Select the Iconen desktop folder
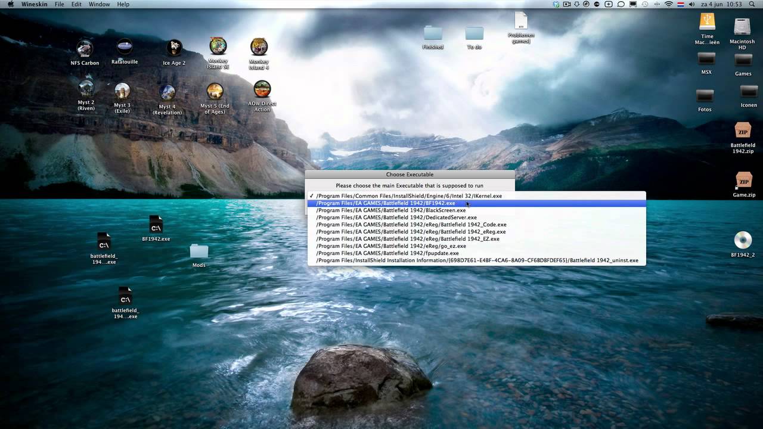This screenshot has height=429, width=763. 749,92
